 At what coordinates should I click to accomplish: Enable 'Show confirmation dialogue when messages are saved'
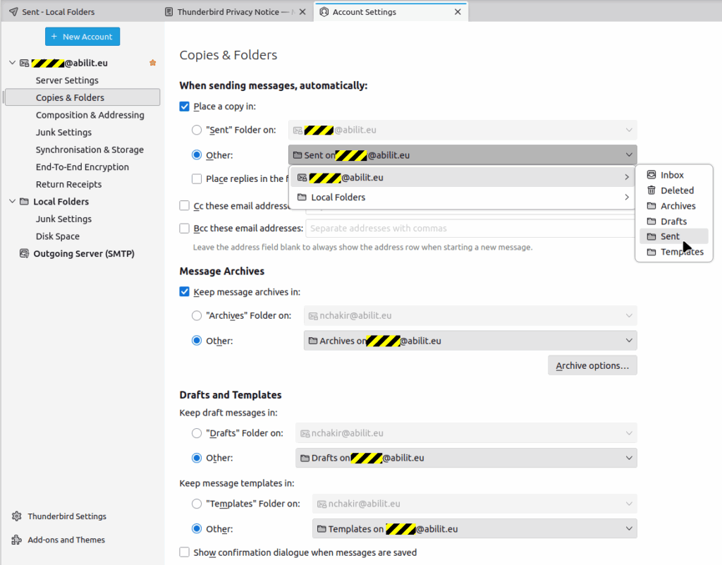pos(185,552)
